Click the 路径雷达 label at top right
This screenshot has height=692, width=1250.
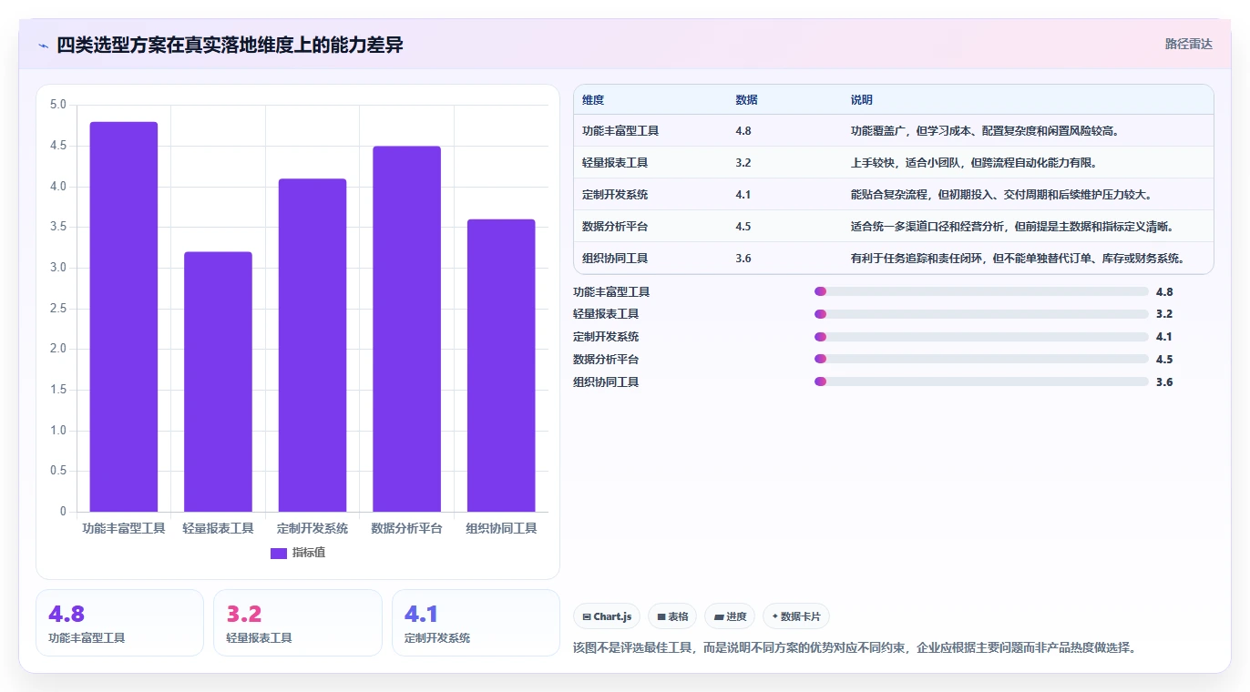click(1188, 44)
